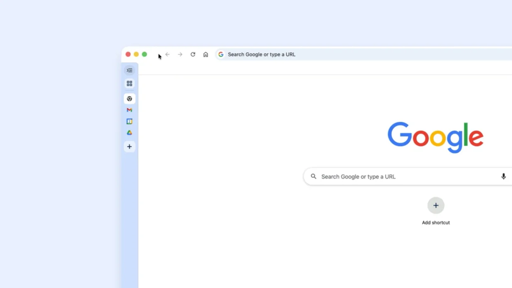Image resolution: width=512 pixels, height=288 pixels.
Task: Click the magnifier icon in the search box
Action: pyautogui.click(x=313, y=176)
